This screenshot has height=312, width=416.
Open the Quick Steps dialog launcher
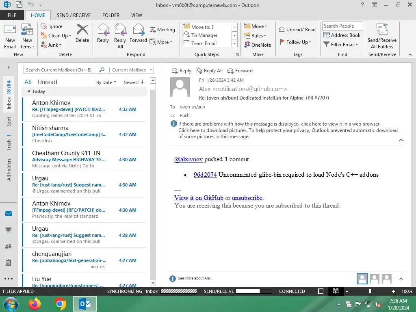237,55
